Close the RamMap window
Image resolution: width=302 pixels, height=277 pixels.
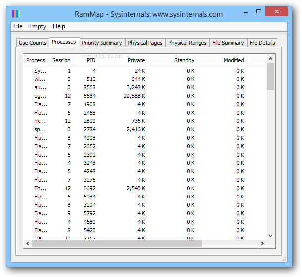pyautogui.click(x=277, y=12)
